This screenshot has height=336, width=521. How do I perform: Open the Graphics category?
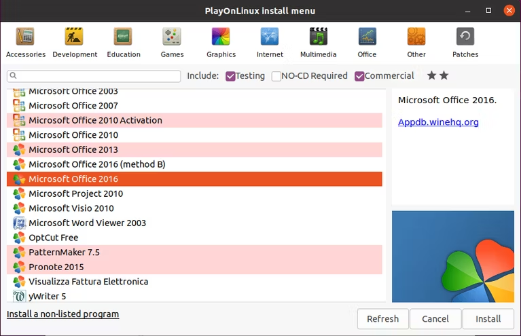(221, 42)
